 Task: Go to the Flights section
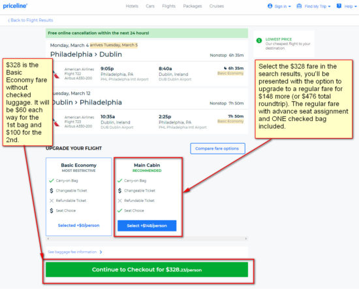pos(169,6)
